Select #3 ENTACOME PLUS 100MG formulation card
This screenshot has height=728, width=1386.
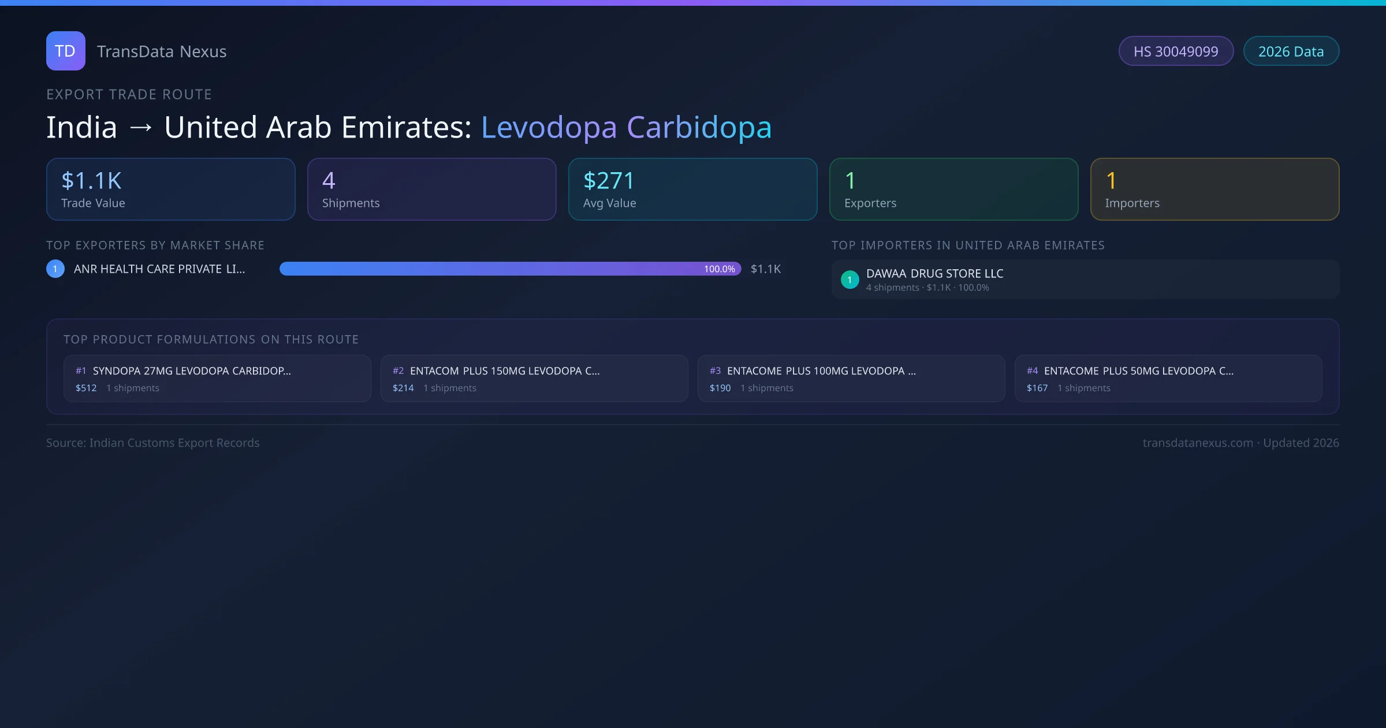[x=851, y=378]
